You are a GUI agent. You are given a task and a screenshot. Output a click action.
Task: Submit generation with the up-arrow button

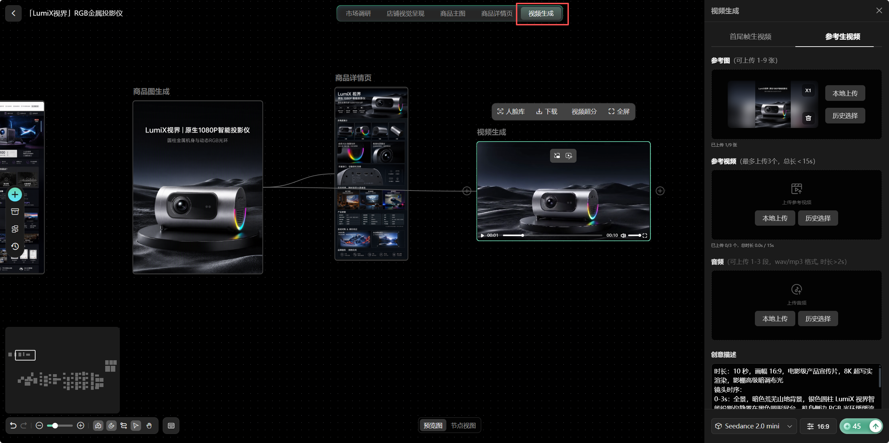point(875,426)
